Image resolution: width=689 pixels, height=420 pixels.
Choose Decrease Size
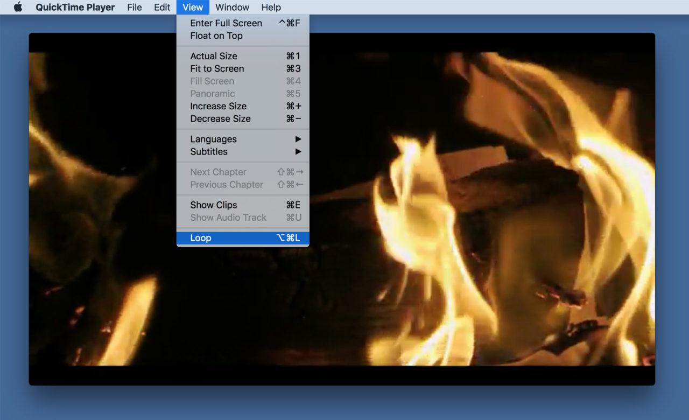pos(243,118)
